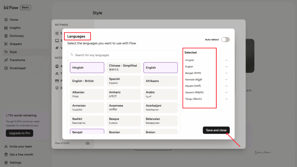The height and width of the screenshot is (167, 297).
Task: Select the Albanian language tile
Action: (x=87, y=94)
